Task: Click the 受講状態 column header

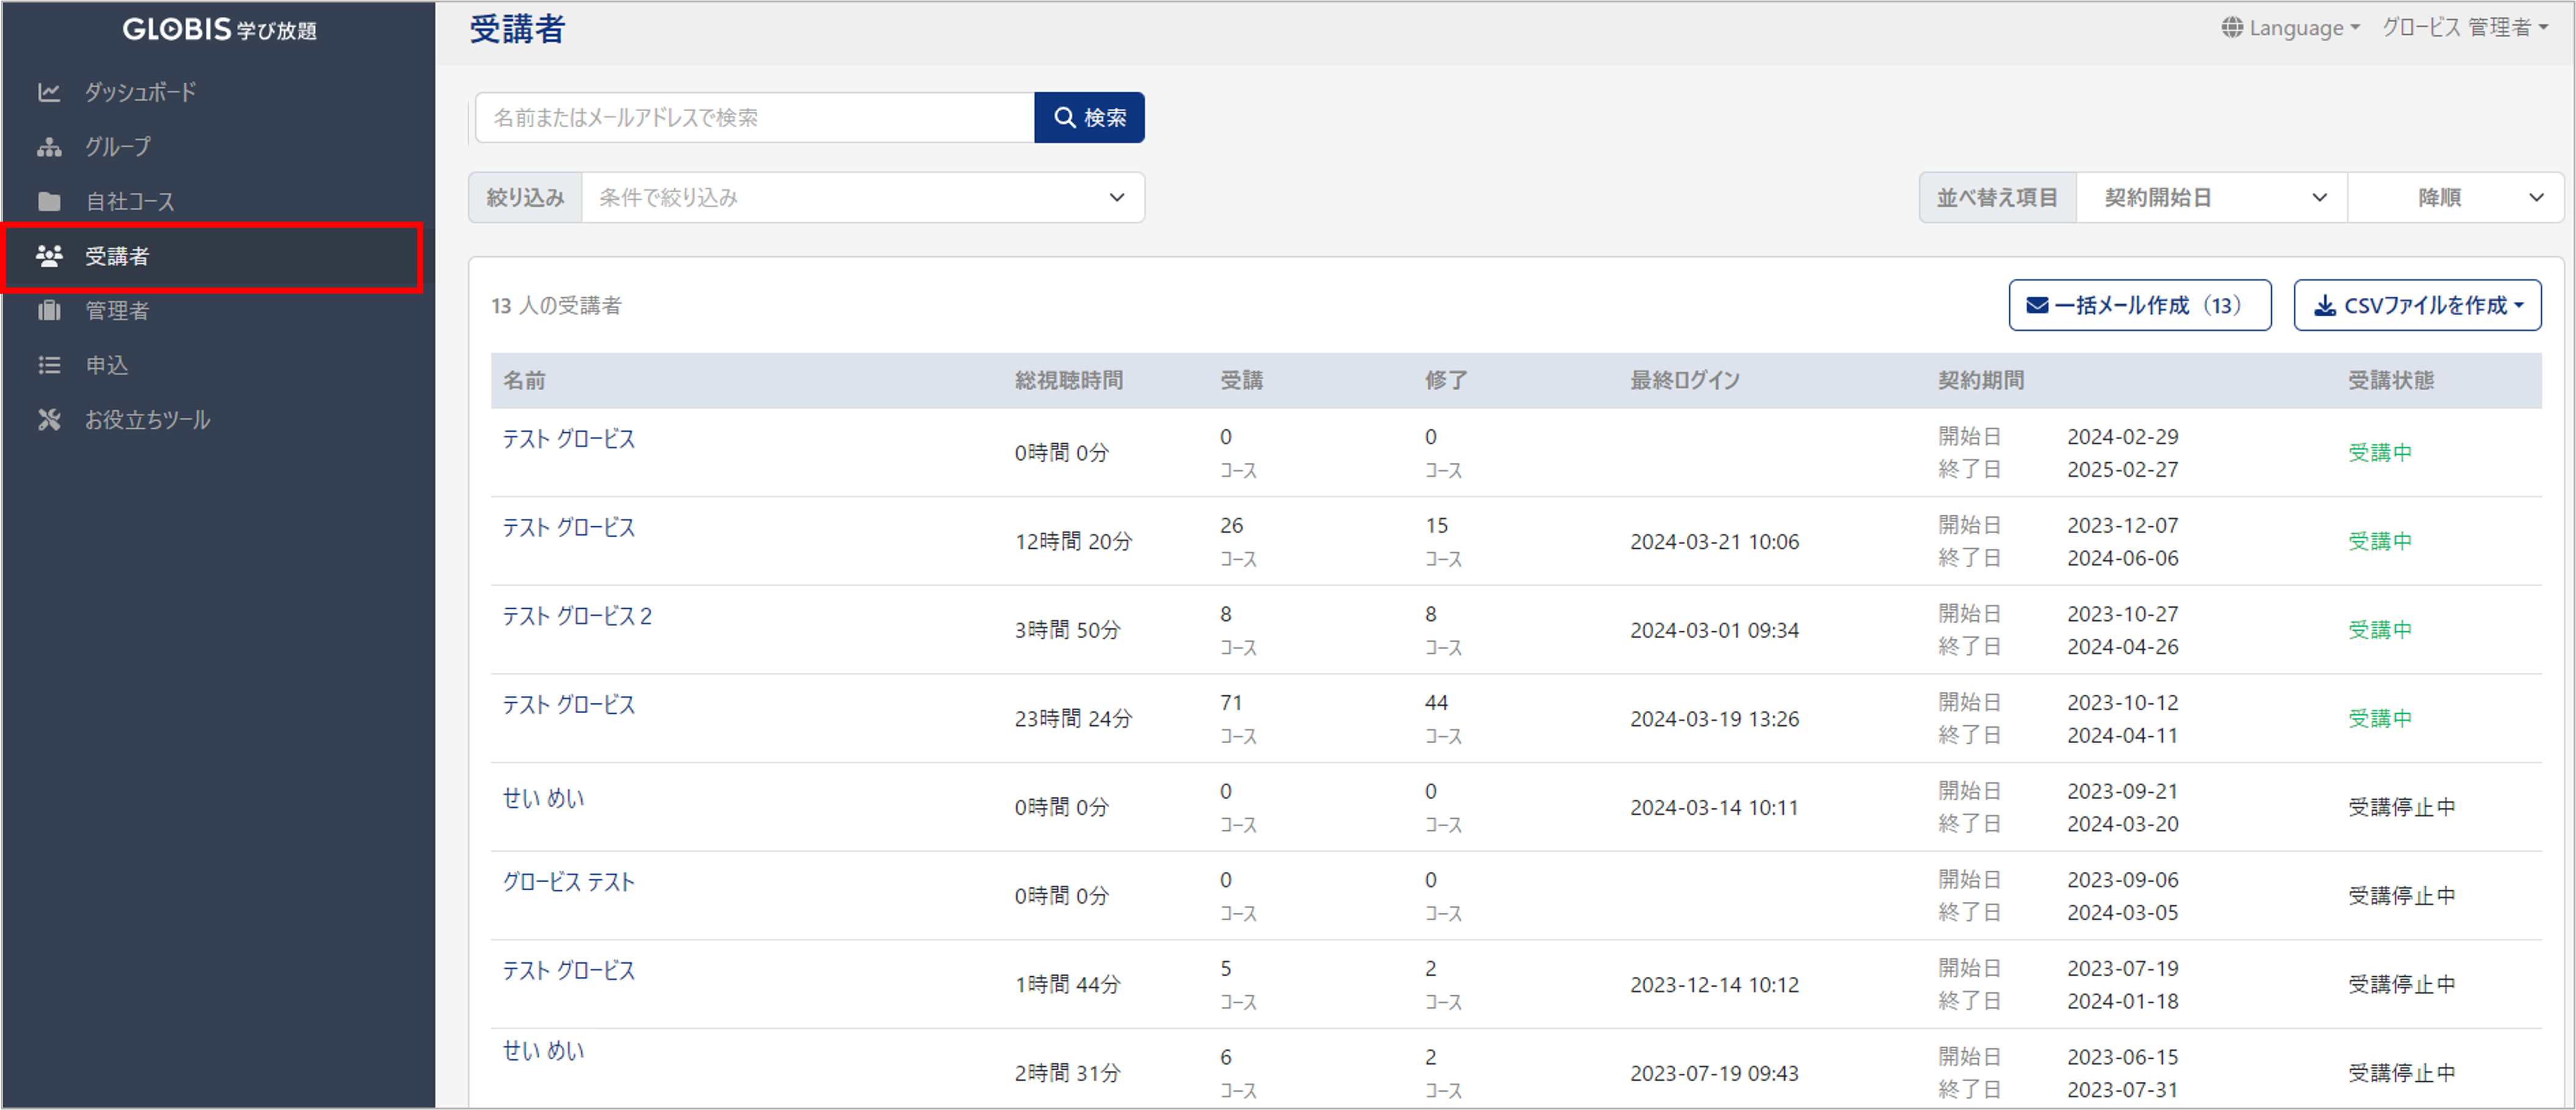Action: 2391,381
